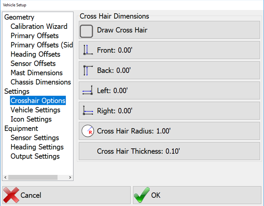Click the red X Cancel icon
The width and height of the screenshot is (264, 206).
click(11, 195)
